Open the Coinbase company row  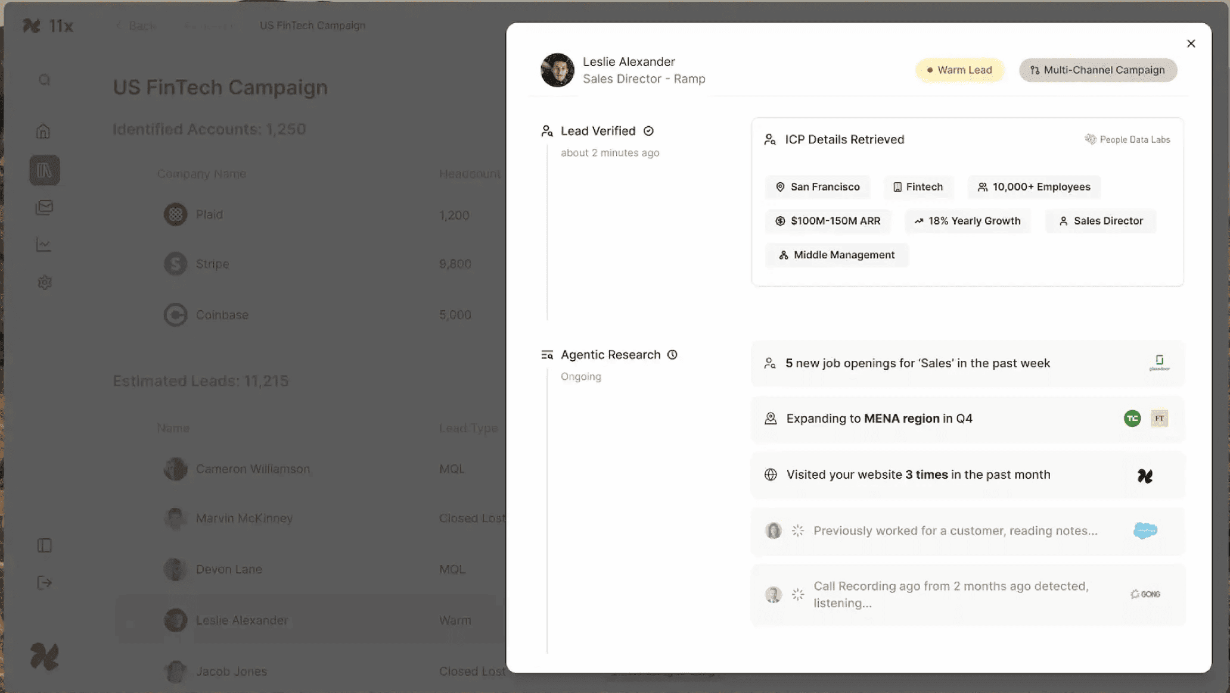pos(310,315)
